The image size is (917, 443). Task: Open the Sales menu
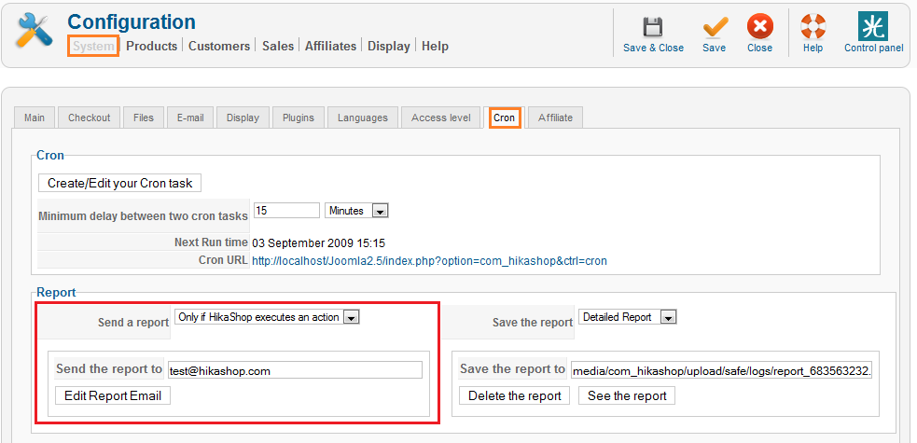[x=278, y=47]
